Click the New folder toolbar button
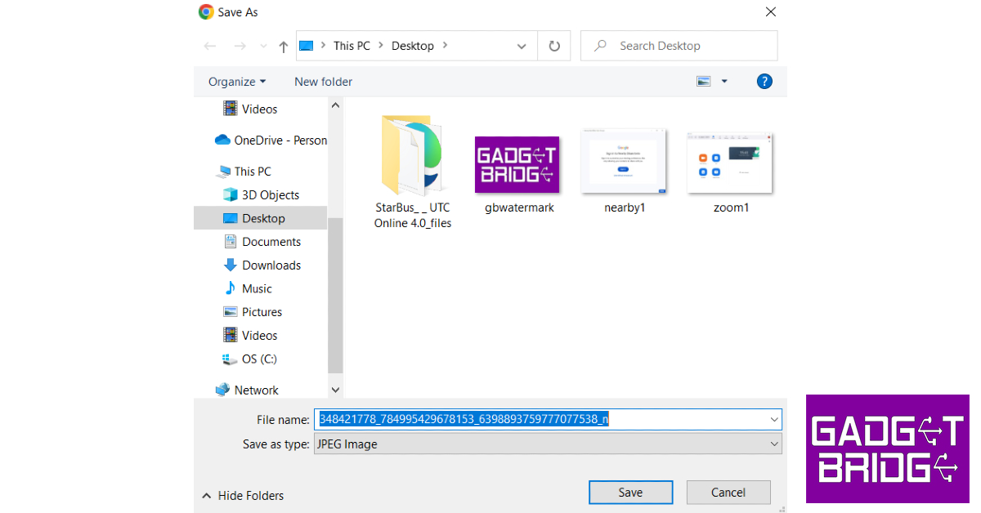 pyautogui.click(x=323, y=82)
